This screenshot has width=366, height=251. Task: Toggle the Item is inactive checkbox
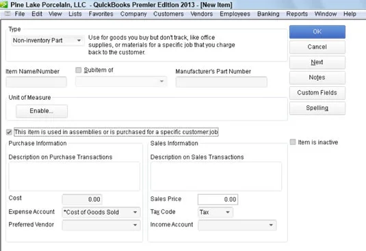tap(293, 142)
